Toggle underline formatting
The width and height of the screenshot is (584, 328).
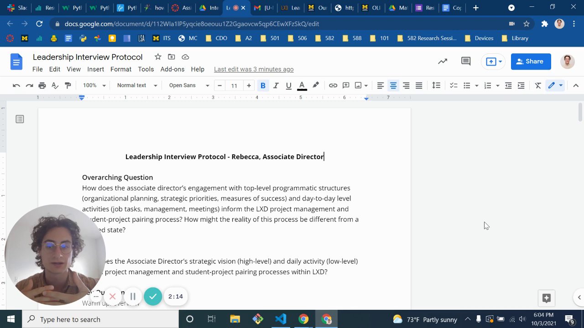pyautogui.click(x=288, y=85)
